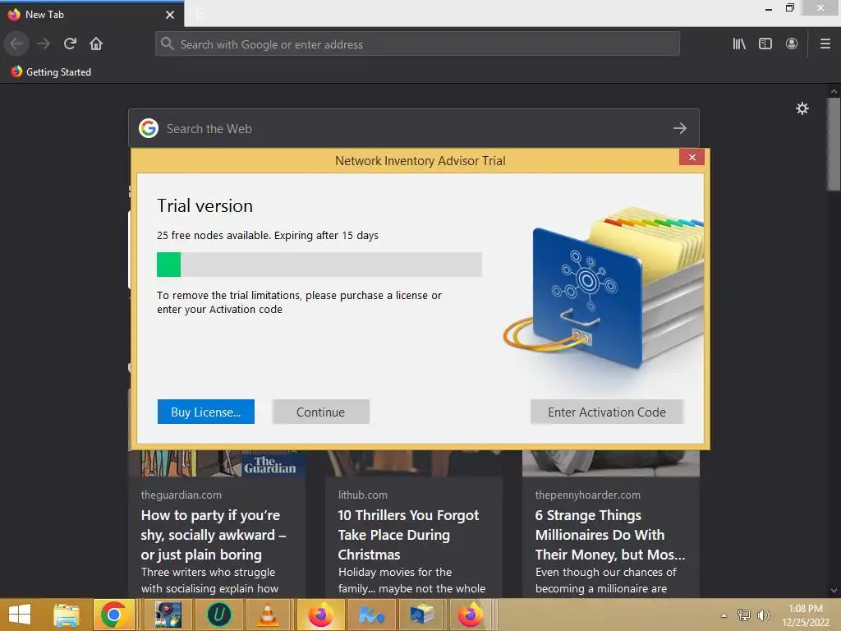Click the Firefox forward arrow
This screenshot has width=841, height=631.
pos(44,44)
